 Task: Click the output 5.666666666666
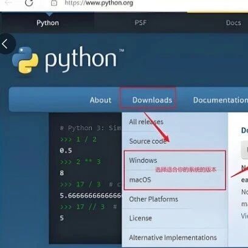point(91,196)
